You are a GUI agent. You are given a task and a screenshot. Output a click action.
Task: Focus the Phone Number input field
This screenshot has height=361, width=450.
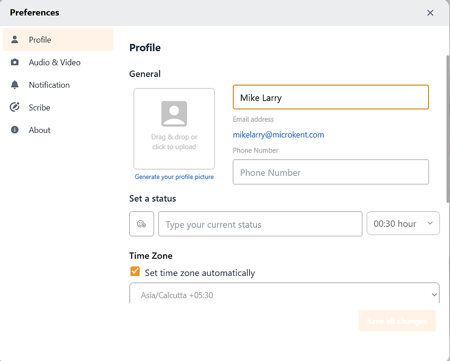click(x=331, y=172)
